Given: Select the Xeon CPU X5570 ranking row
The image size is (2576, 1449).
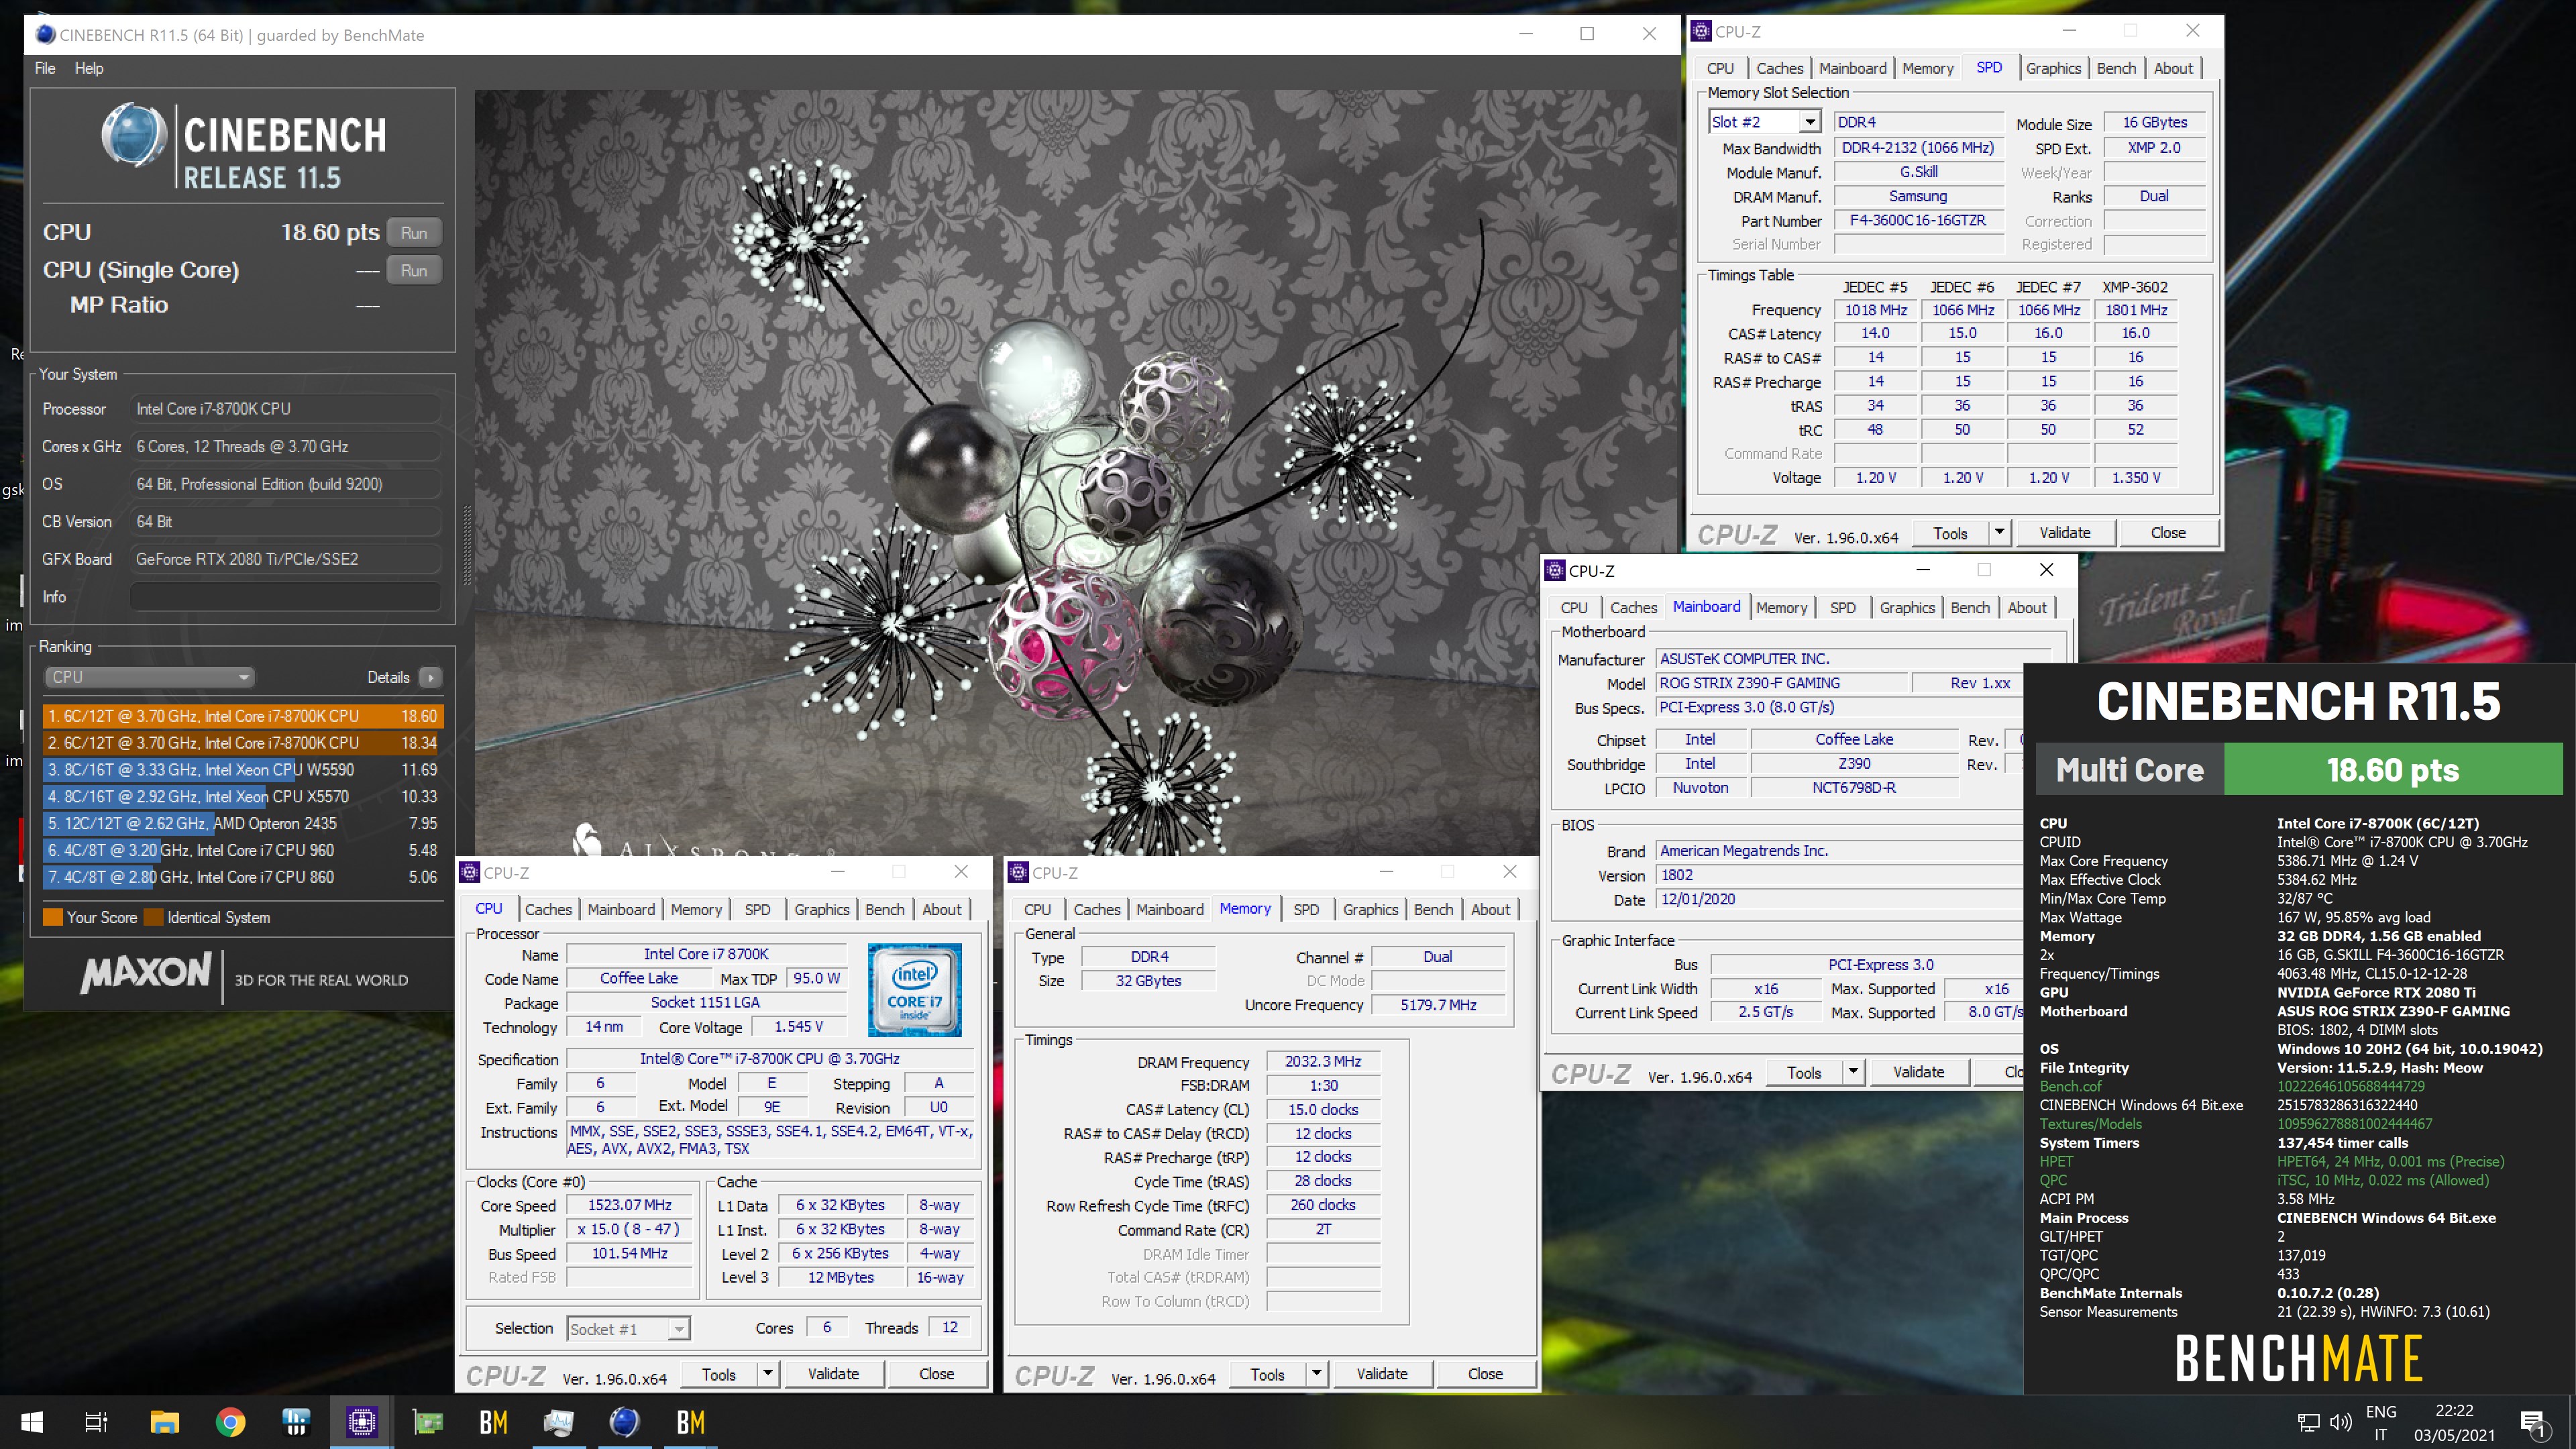Looking at the screenshot, I should 243,797.
